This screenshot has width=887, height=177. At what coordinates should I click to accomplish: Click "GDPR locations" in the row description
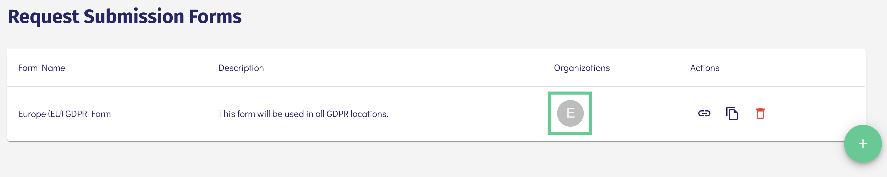point(357,114)
